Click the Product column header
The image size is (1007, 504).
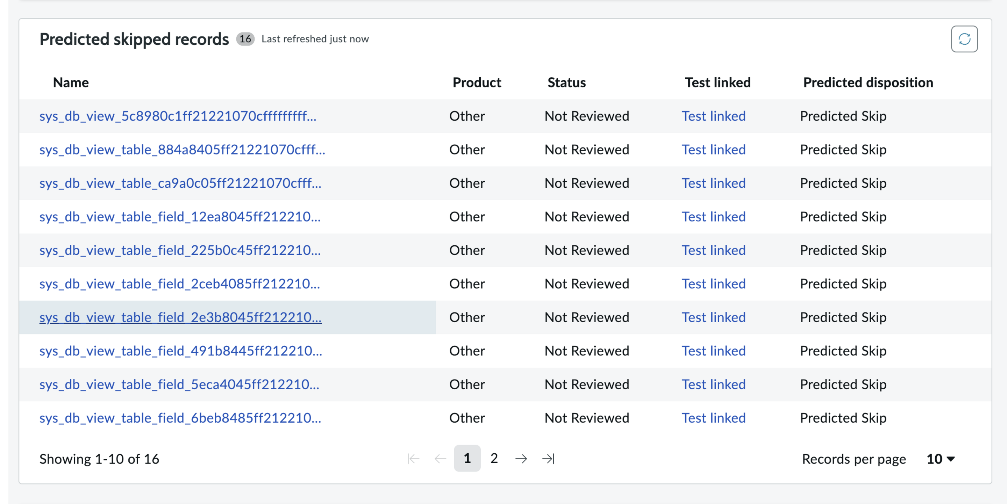(477, 82)
